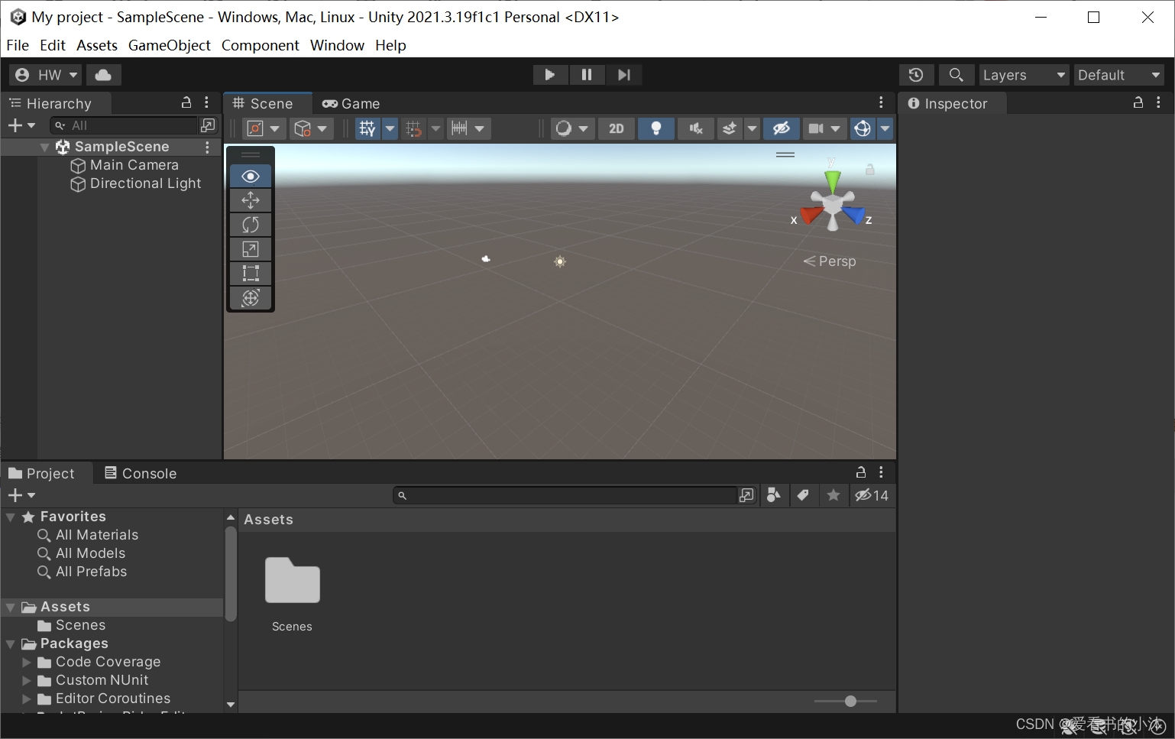Click the Inspector lock icon
Screen dimensions: 1175x739
point(1138,102)
